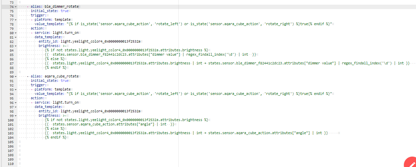Click "initial_state" key on line 75

pos(44,11)
